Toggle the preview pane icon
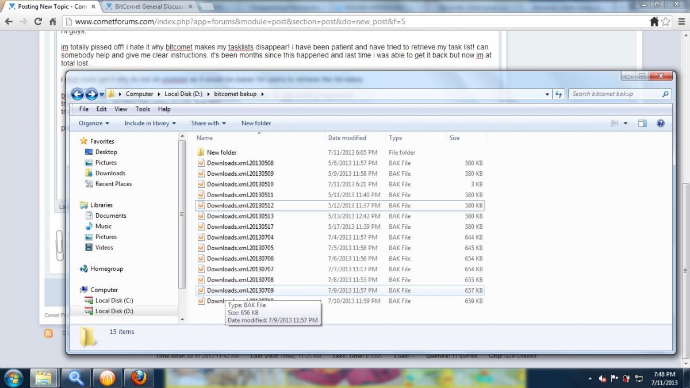Screen dimensions: 690x388 pos(643,123)
